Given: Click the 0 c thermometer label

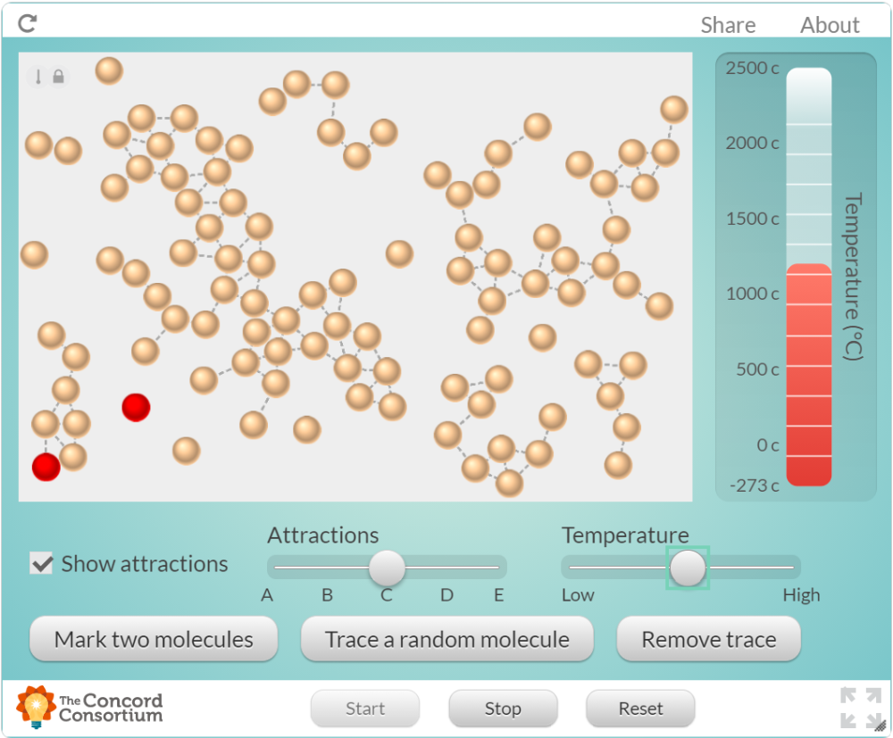Looking at the screenshot, I should (x=768, y=445).
